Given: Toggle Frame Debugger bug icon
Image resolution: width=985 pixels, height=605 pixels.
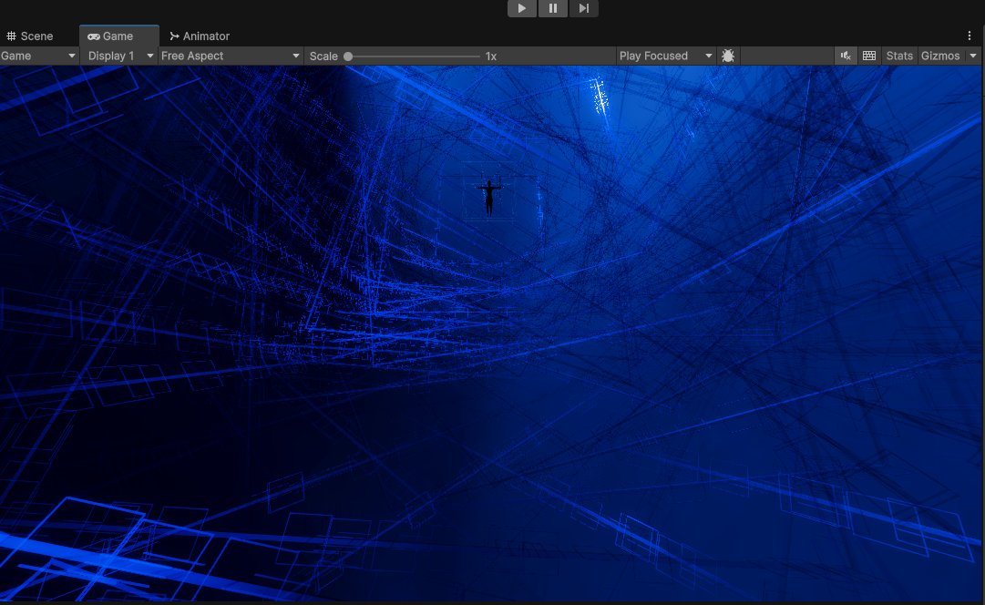Looking at the screenshot, I should coord(728,56).
